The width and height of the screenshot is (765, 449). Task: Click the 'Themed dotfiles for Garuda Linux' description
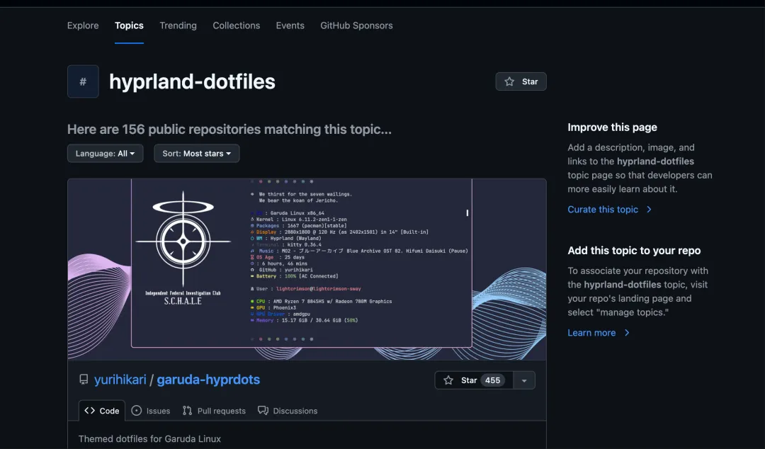point(149,439)
